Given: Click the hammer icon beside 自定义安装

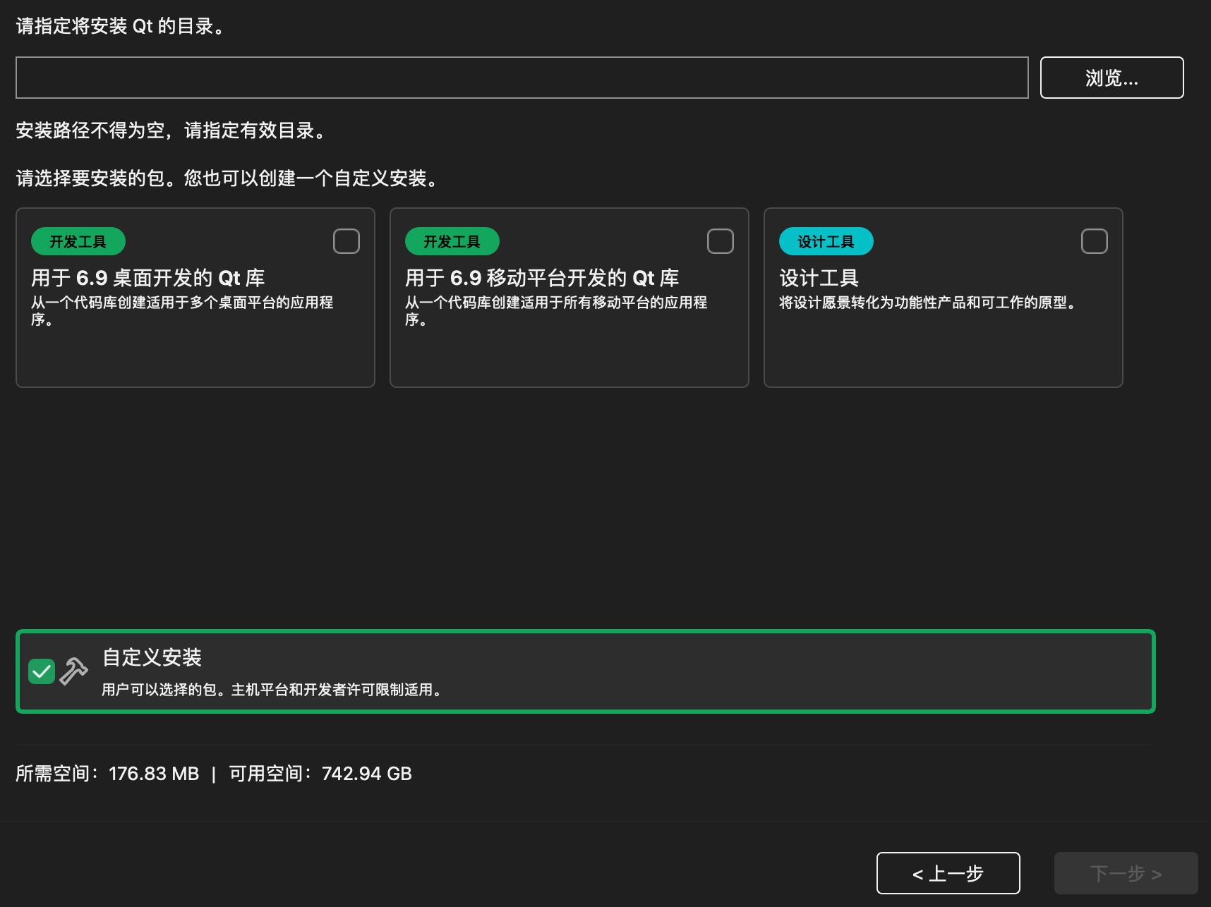Looking at the screenshot, I should coord(73,671).
